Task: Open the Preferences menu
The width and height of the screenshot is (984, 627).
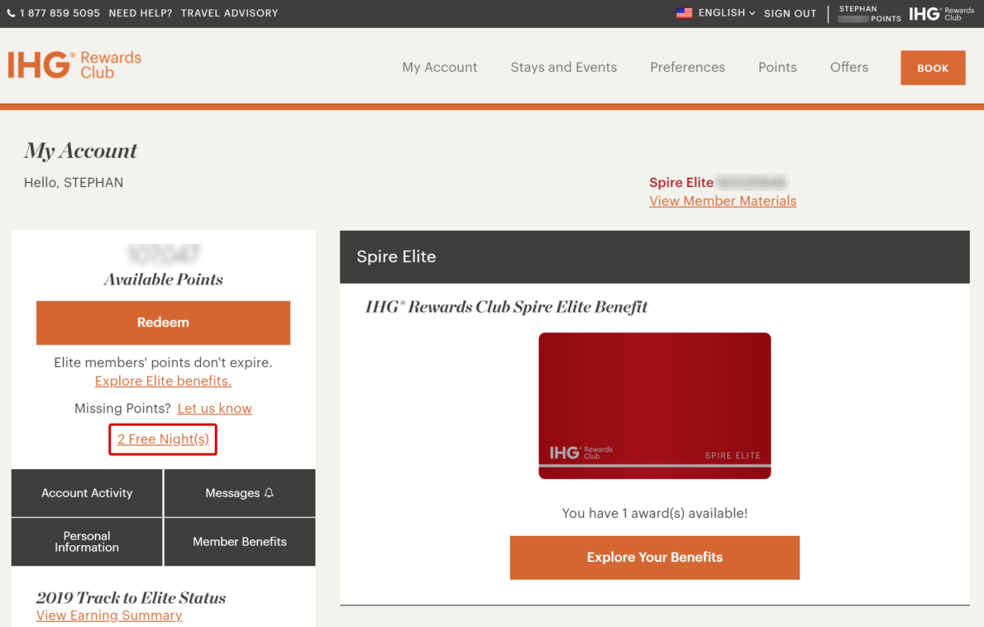Action: [x=687, y=67]
